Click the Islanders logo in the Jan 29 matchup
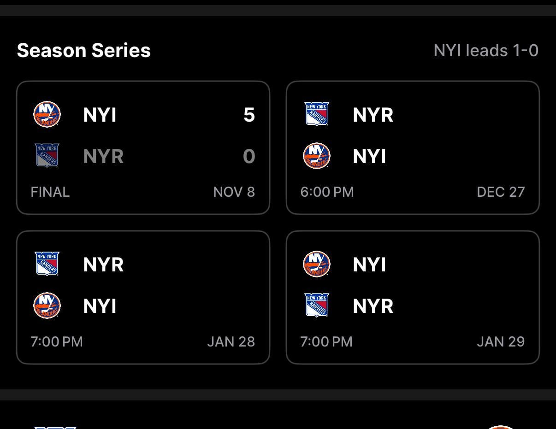The width and height of the screenshot is (556, 429). [317, 264]
